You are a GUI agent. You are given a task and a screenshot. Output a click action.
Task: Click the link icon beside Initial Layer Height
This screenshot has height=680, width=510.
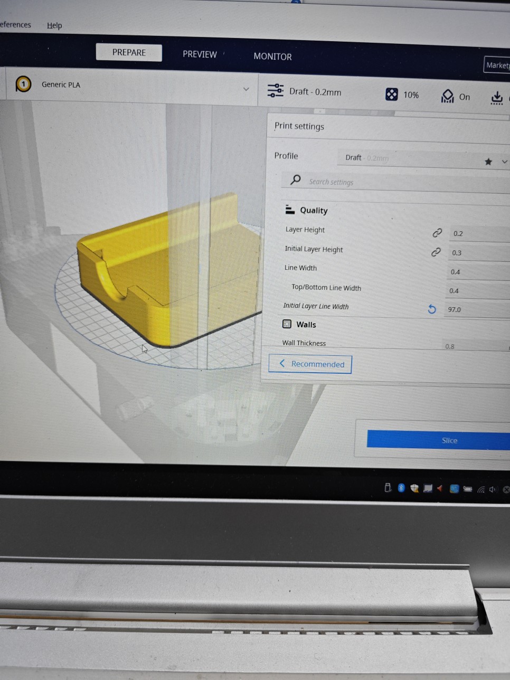click(436, 252)
